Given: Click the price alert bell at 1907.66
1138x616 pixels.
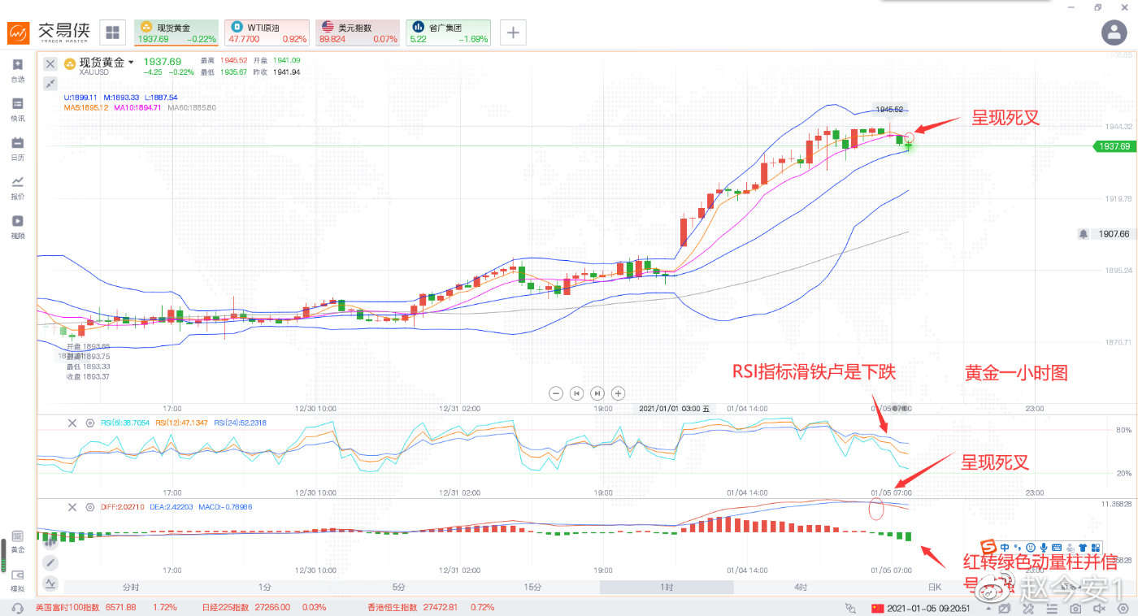Looking at the screenshot, I should 1084,234.
